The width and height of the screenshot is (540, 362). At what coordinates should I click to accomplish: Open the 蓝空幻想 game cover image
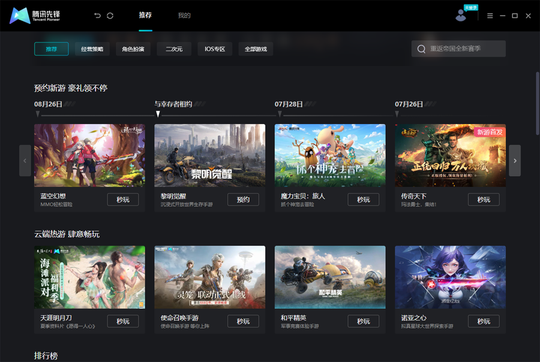click(89, 156)
